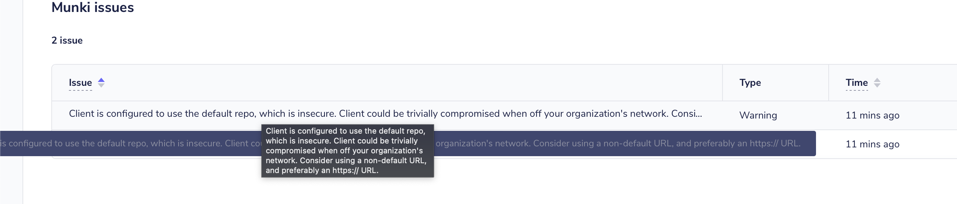The height and width of the screenshot is (204, 957).
Task: Click the Time column sort arrows icon
Action: [878, 83]
